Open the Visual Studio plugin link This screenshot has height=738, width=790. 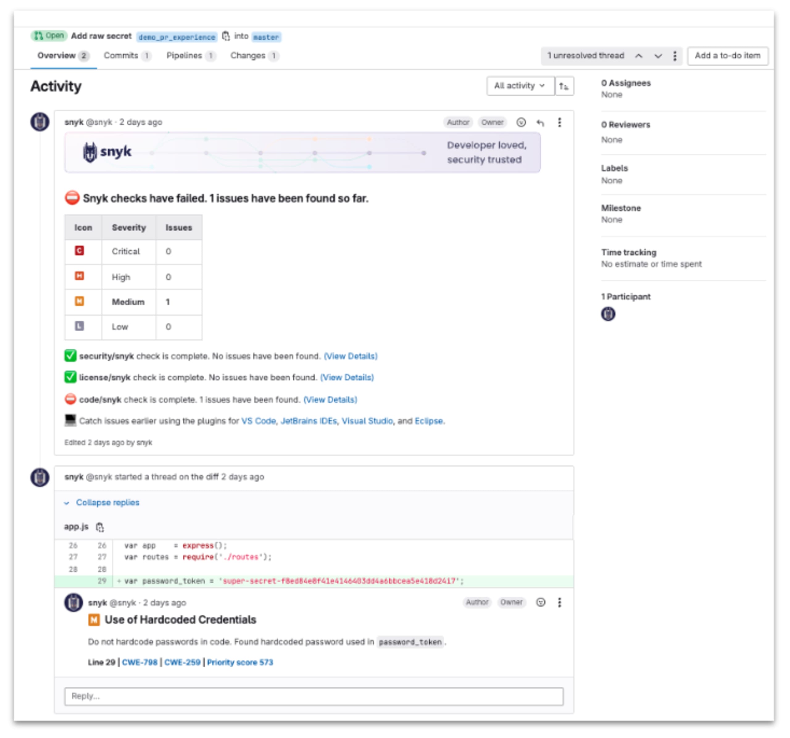367,421
